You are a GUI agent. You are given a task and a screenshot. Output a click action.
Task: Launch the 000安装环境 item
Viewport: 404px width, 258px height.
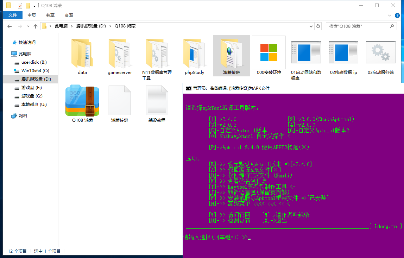coord(269,56)
